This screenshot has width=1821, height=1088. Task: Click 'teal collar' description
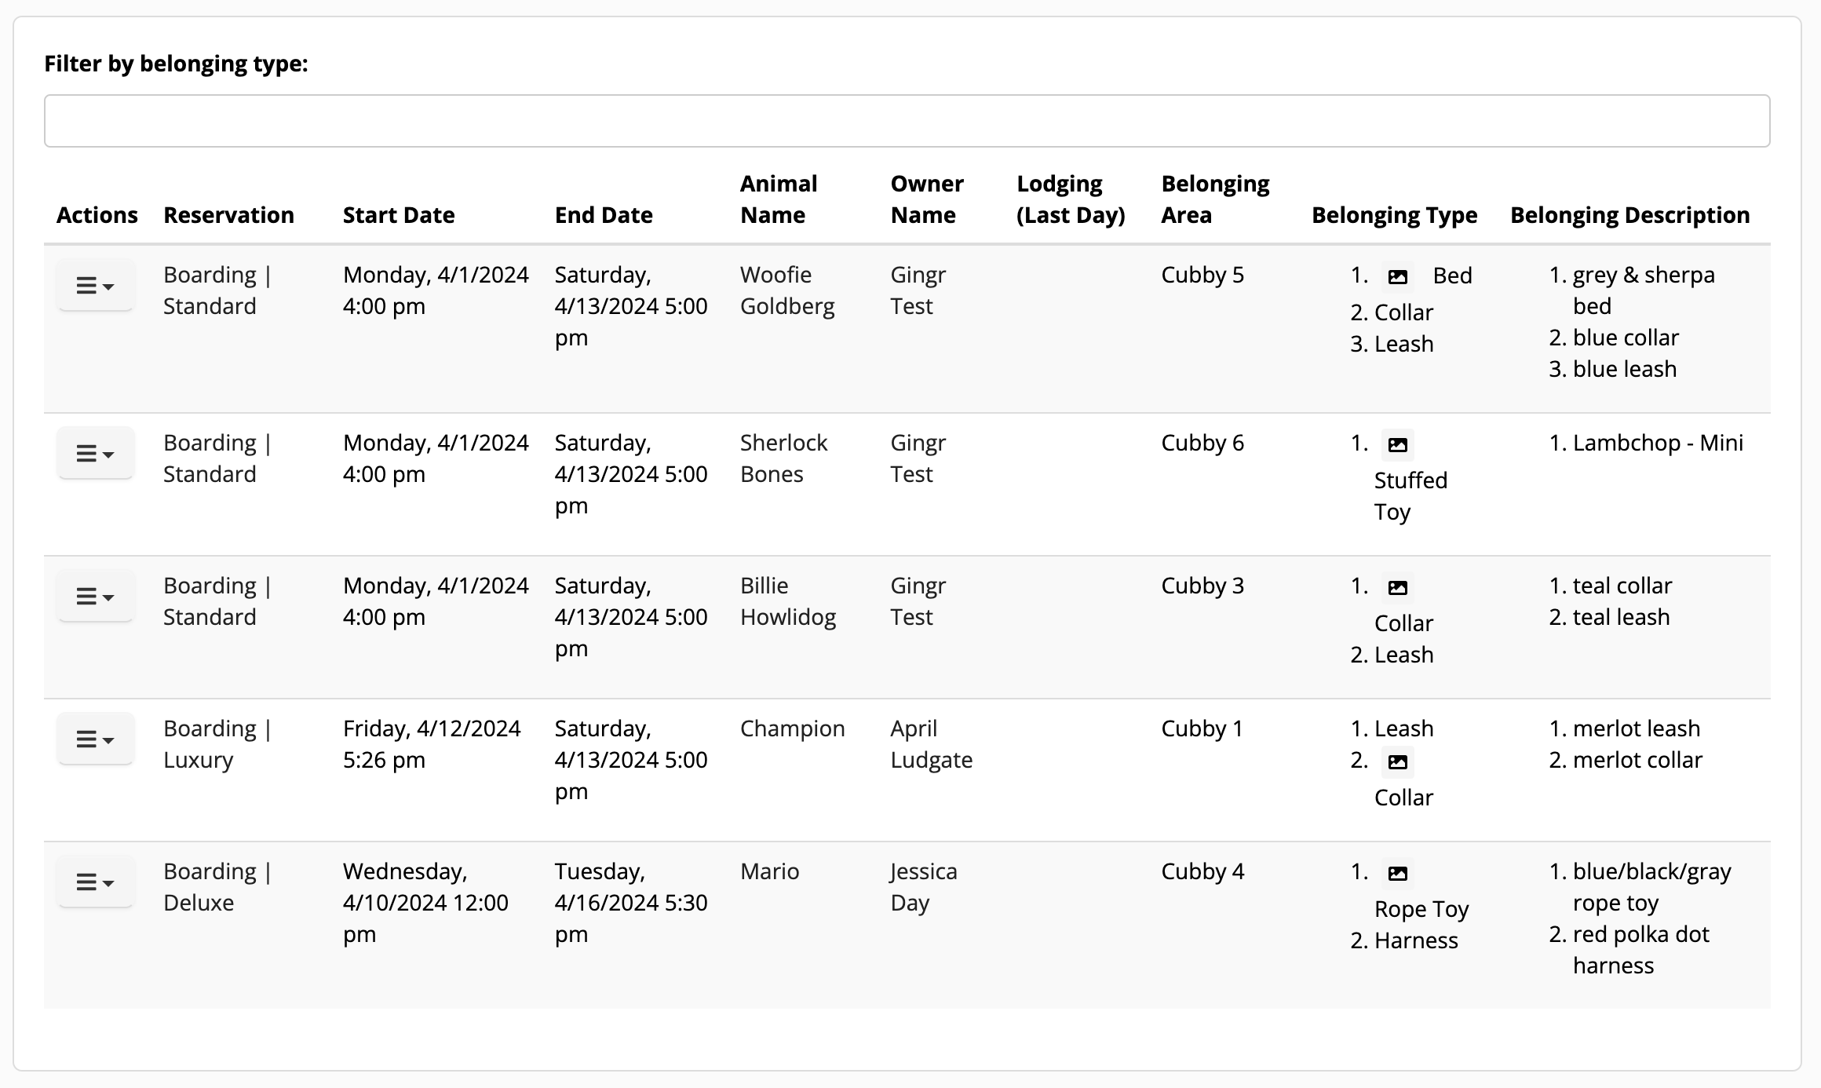tap(1622, 586)
